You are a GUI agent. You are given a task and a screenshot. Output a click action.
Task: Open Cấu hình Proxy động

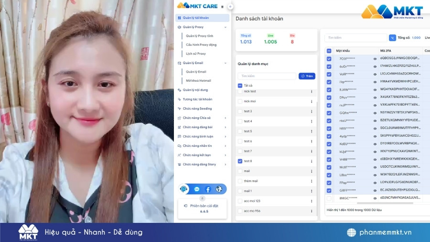tap(201, 45)
